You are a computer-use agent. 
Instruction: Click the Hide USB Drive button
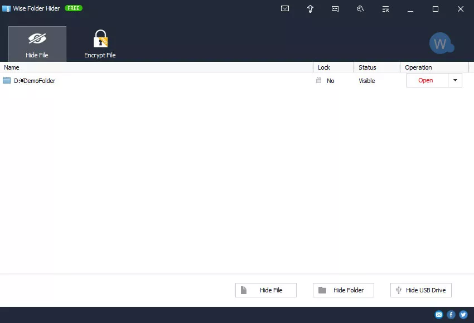[x=421, y=290]
